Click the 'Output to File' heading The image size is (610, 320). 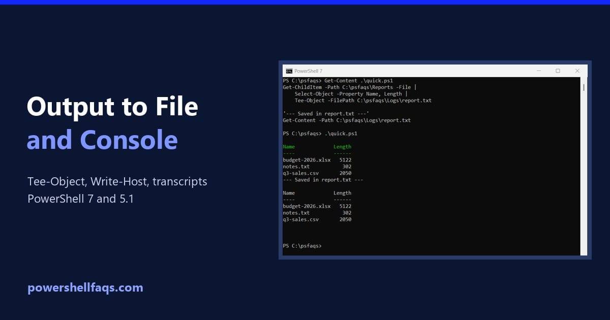click(x=112, y=107)
